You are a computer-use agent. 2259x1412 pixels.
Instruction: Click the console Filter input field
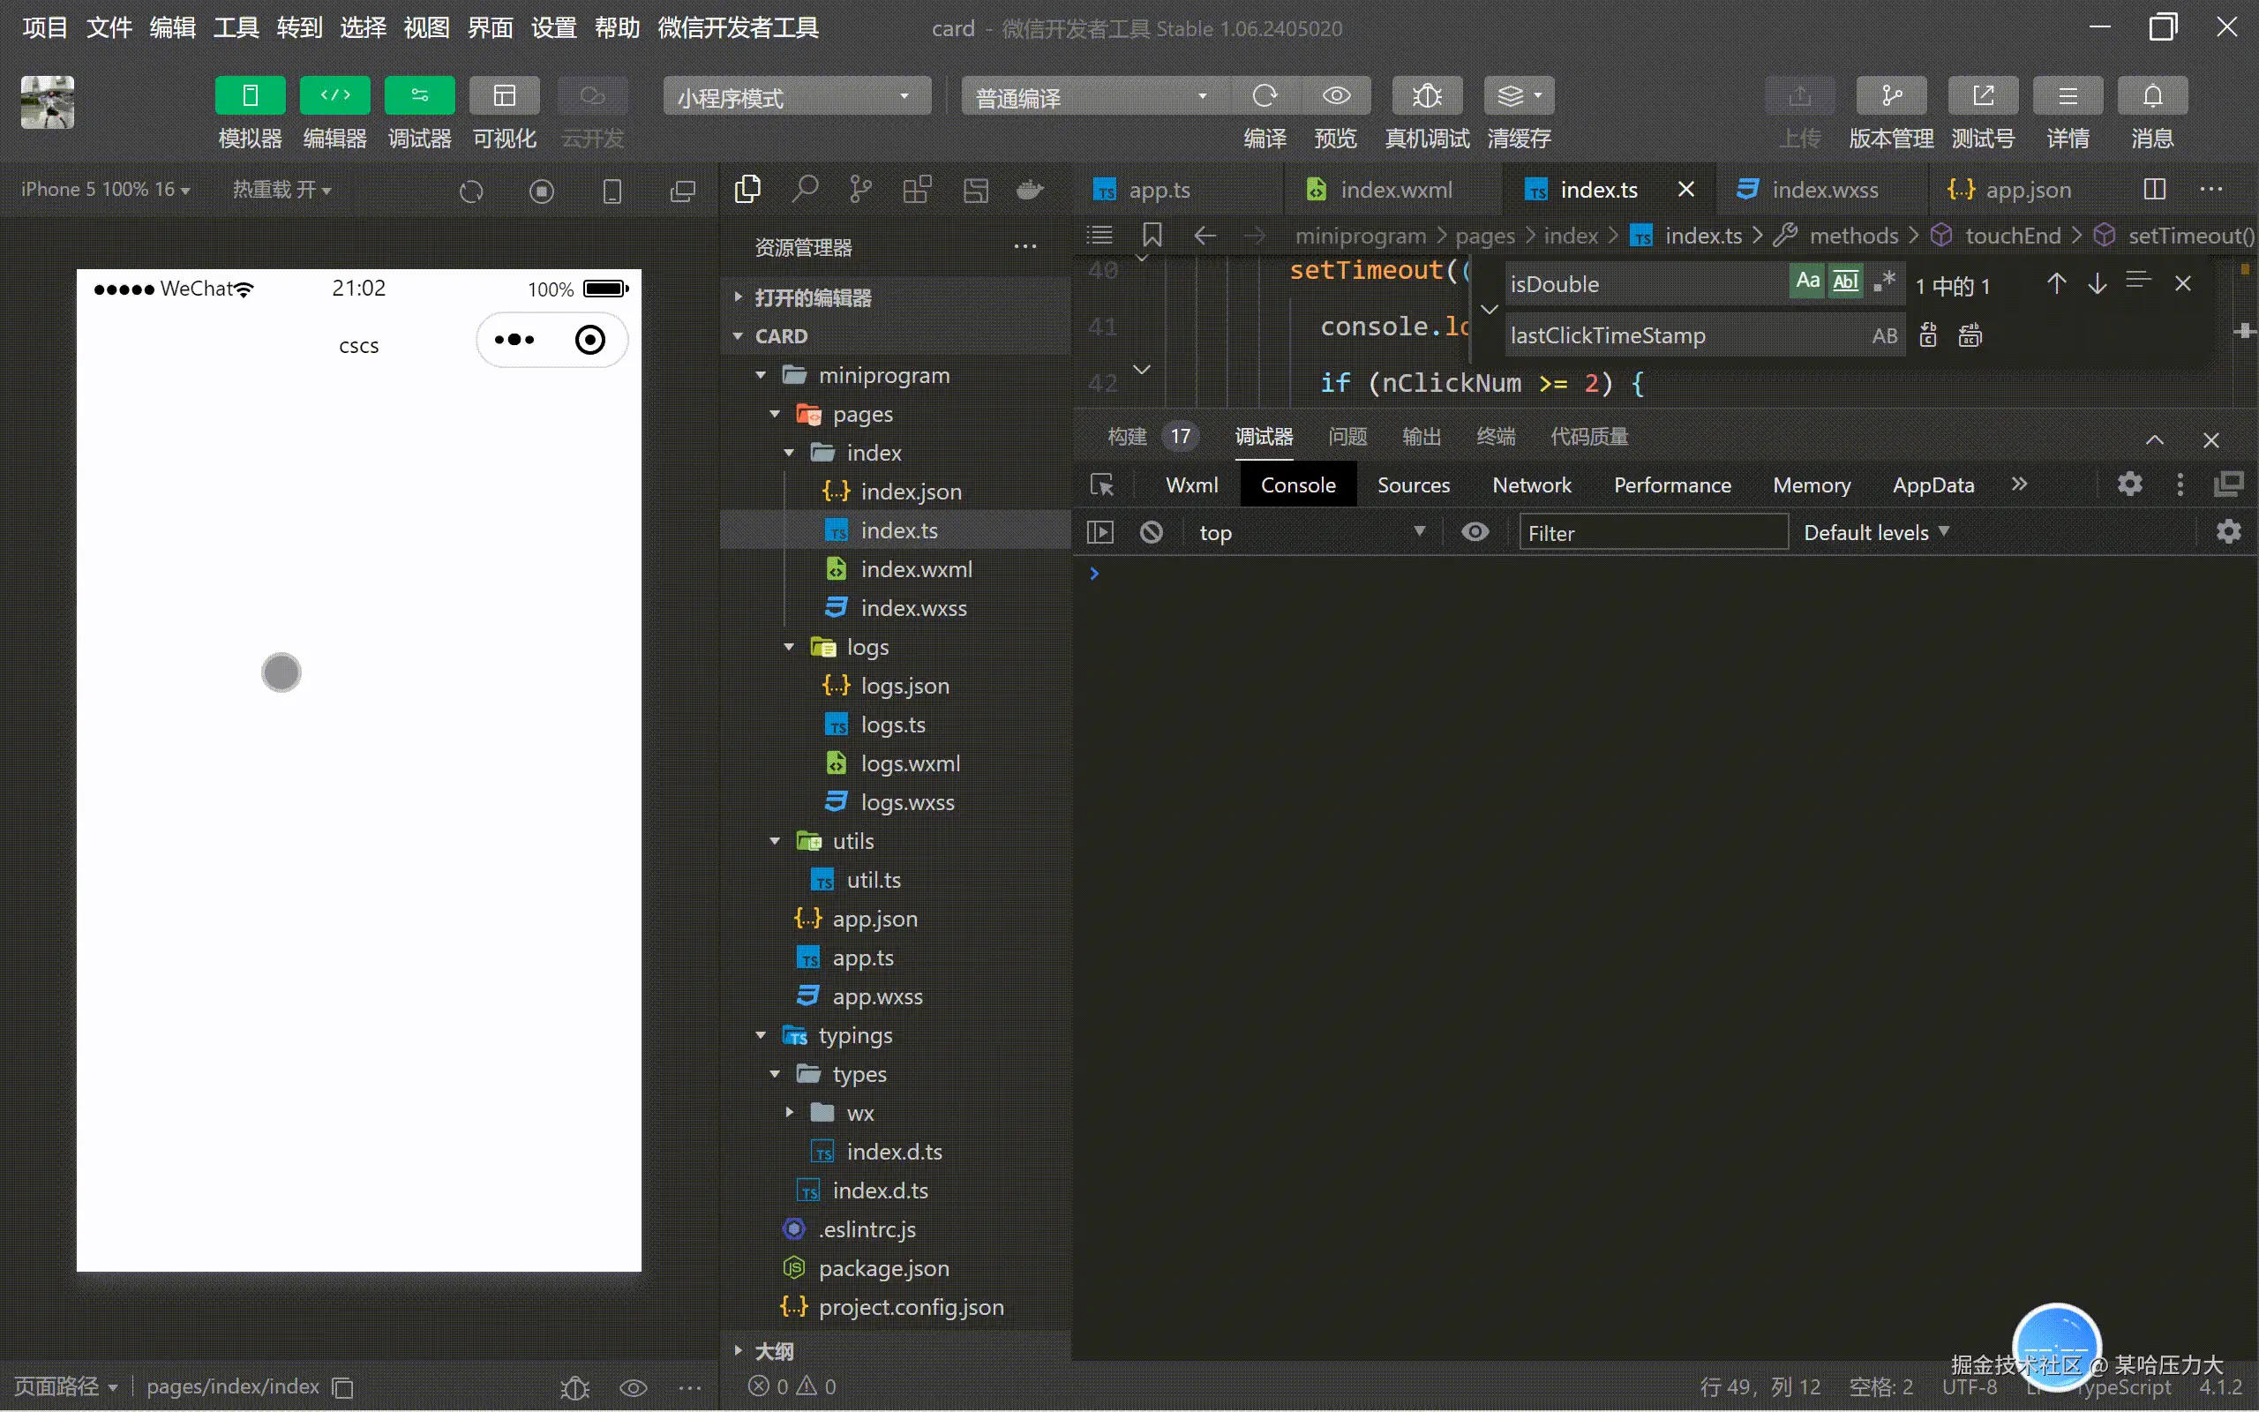[1652, 532]
